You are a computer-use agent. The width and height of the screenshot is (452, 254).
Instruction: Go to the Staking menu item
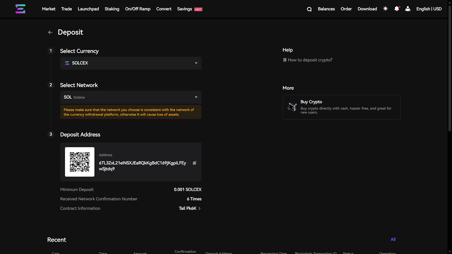click(x=112, y=9)
